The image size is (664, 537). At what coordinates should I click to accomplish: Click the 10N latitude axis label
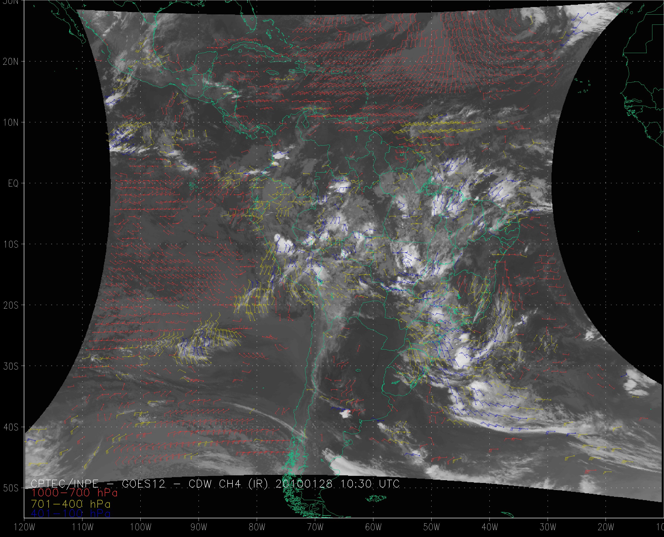11,123
